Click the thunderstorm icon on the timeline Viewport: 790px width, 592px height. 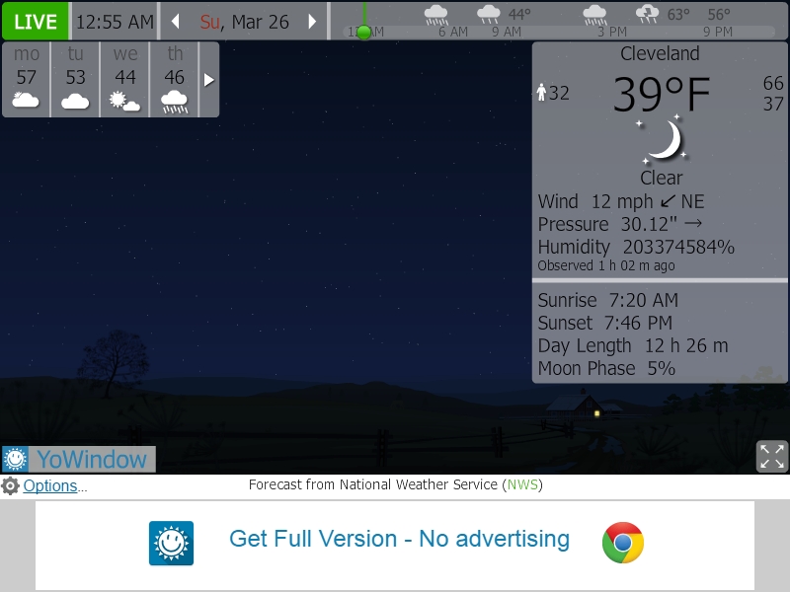pos(648,14)
